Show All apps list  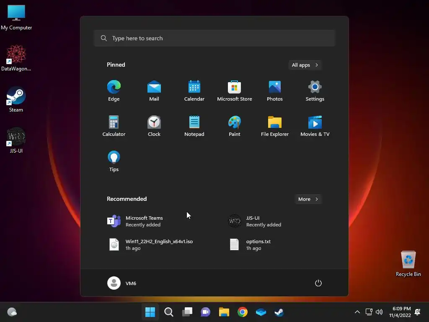tap(305, 65)
